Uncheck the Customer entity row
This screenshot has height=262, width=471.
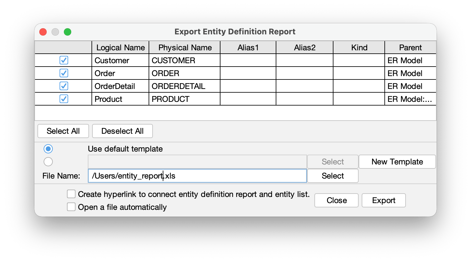click(64, 60)
